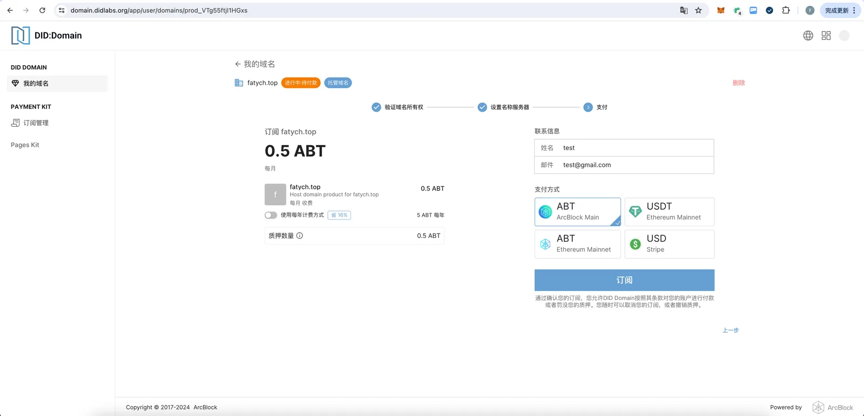Open the apps grid icon

[x=826, y=36]
